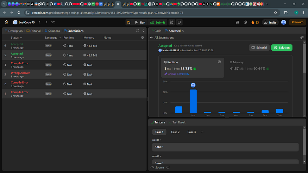Image resolution: width=308 pixels, height=173 pixels.
Task: Open submission 3 Wrong Answer
Action: click(x=74, y=74)
